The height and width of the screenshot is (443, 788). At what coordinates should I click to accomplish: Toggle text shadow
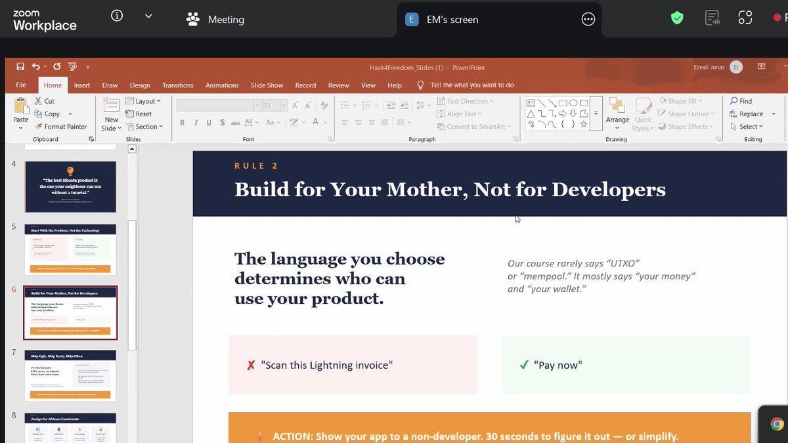click(223, 123)
